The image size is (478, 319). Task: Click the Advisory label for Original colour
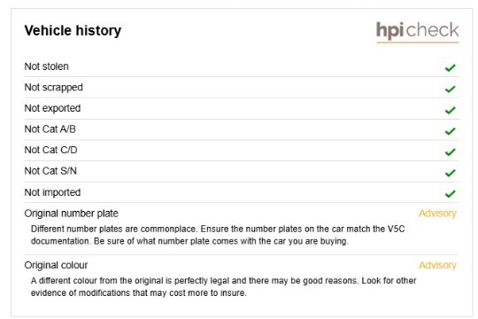tap(437, 265)
